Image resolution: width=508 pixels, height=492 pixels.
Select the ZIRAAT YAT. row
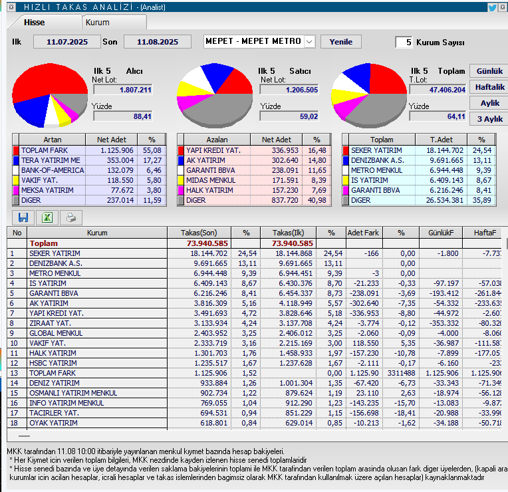coord(254,323)
